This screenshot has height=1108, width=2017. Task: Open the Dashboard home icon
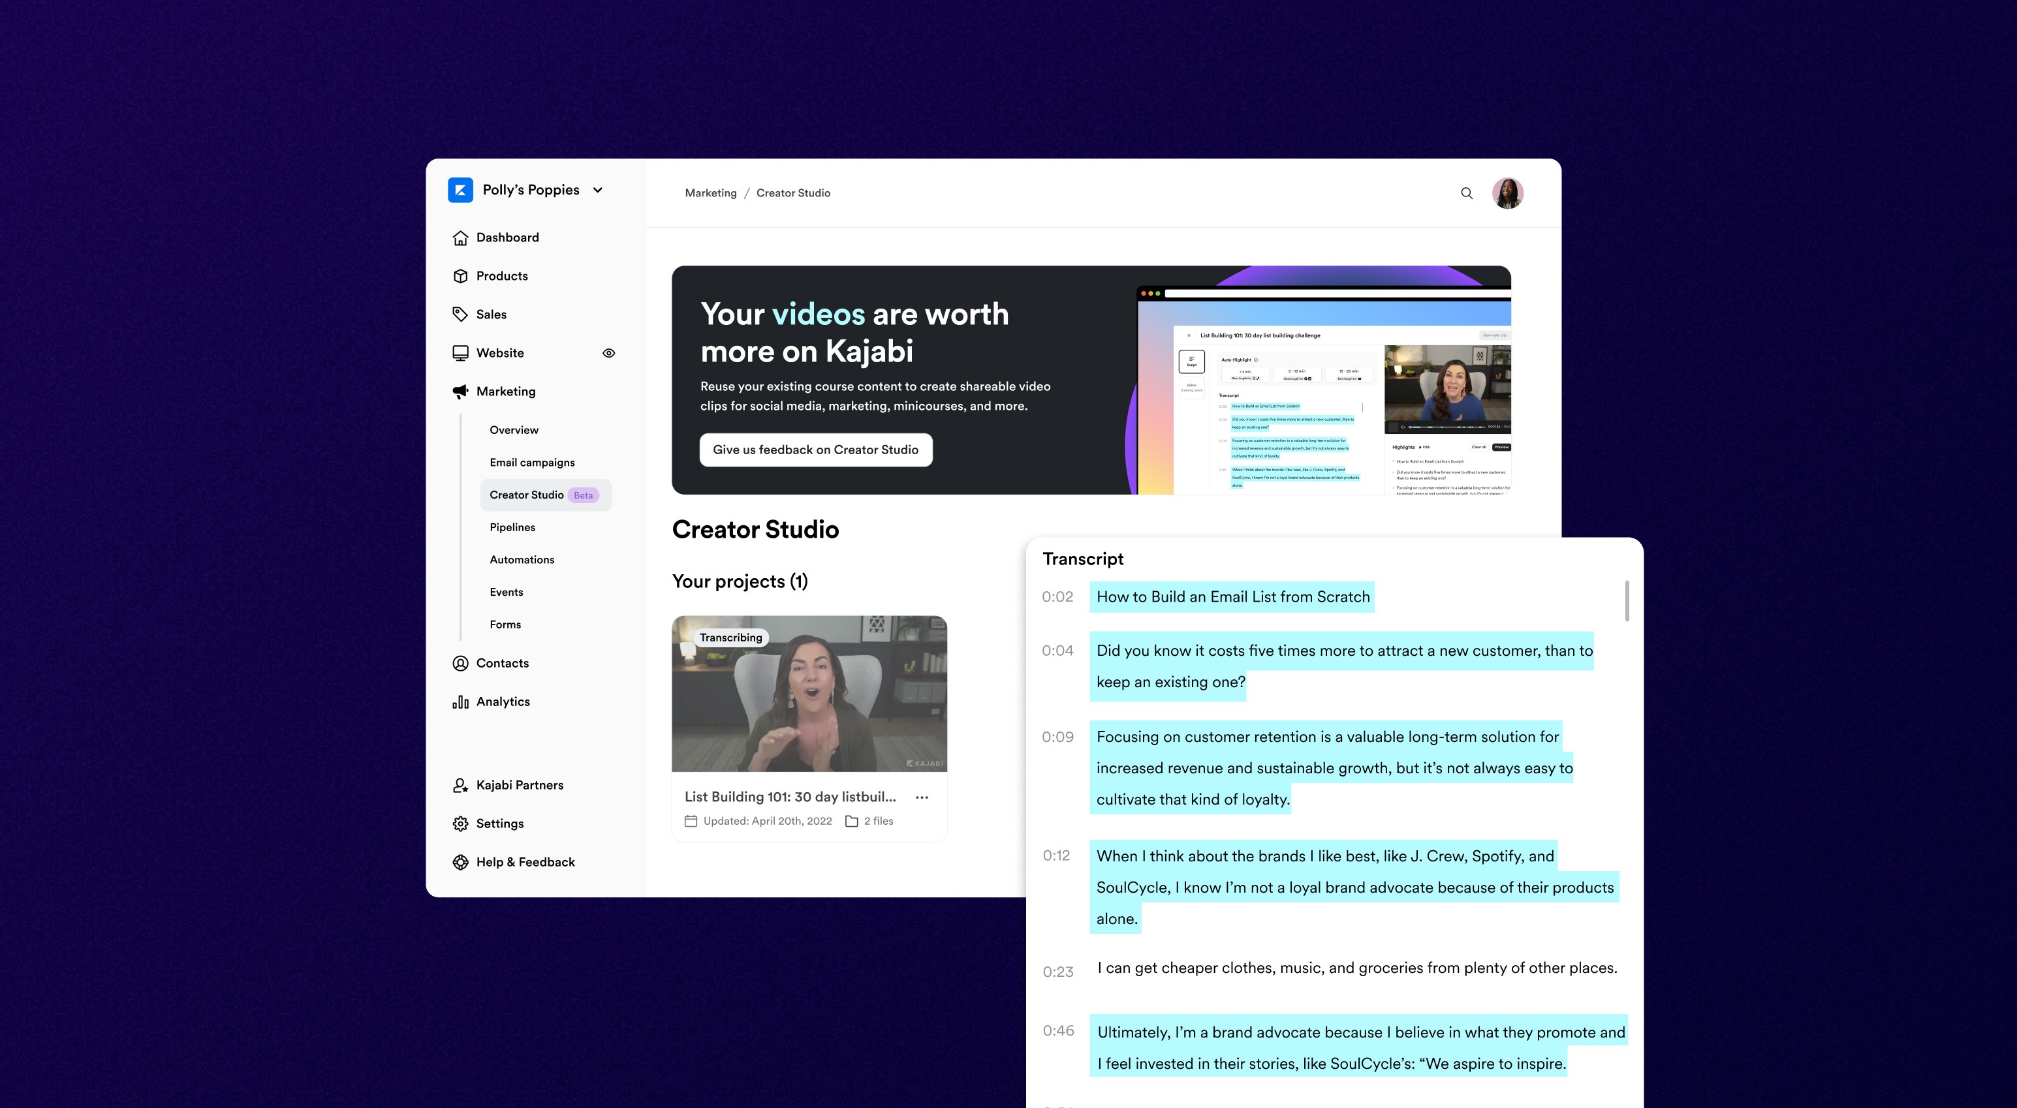[x=460, y=238]
